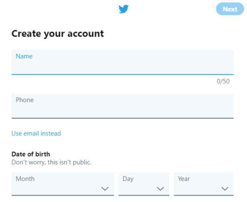
Task: Focus the Name input field
Action: point(123,62)
